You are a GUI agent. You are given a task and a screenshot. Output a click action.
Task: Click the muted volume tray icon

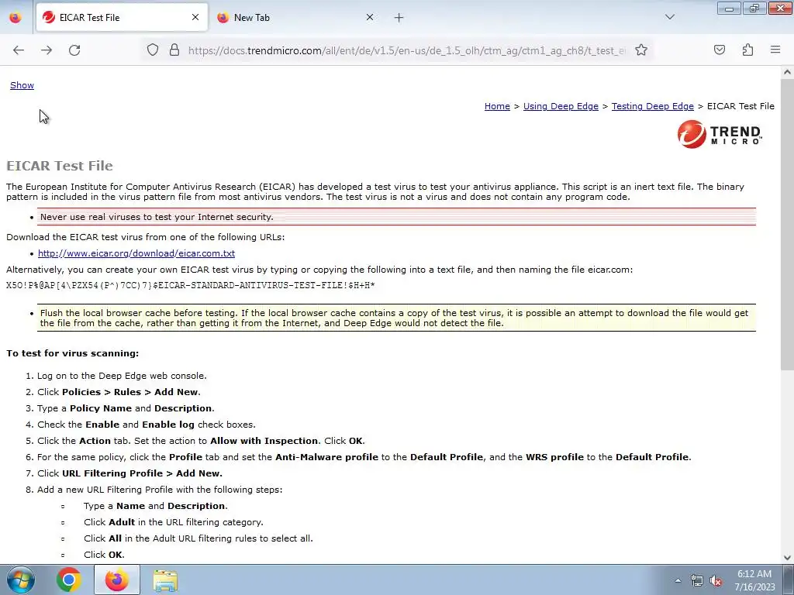716,580
